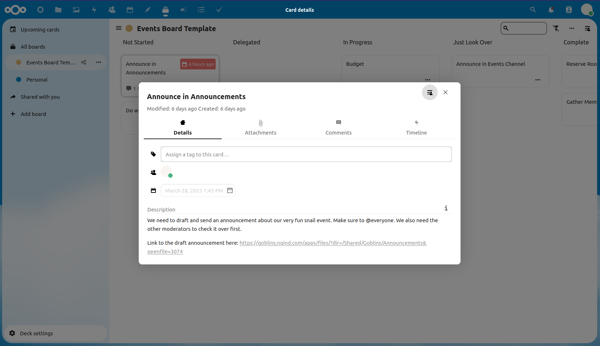The height and width of the screenshot is (346, 600).
Task: Open the Contacts app
Action: [x=112, y=10]
